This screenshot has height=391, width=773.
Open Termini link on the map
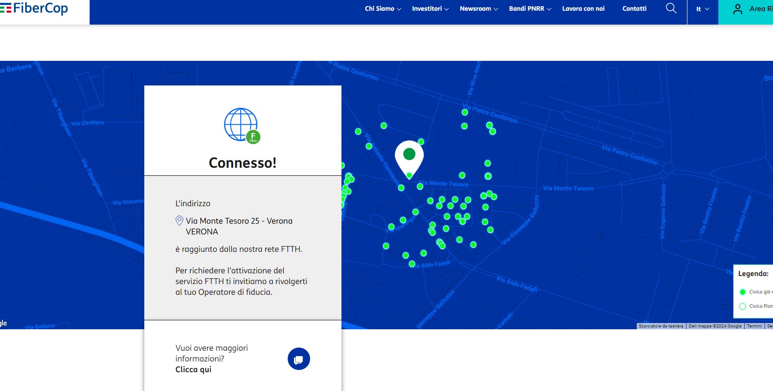pos(754,326)
